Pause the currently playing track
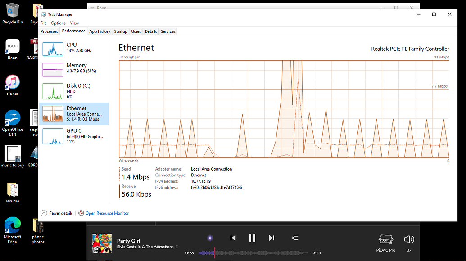Viewport: 466px width, 261px height. 252,238
